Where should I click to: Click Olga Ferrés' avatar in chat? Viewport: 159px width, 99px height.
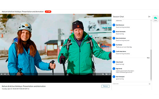pos(114,69)
